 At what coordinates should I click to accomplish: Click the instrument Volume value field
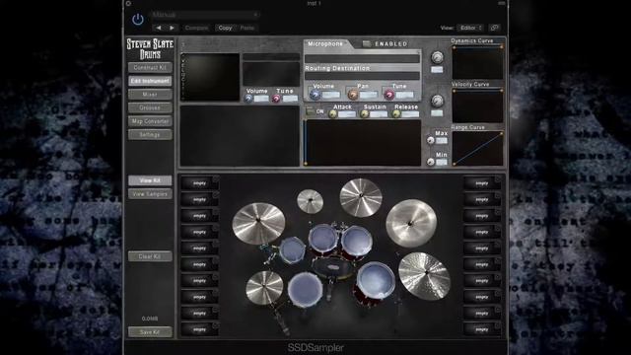(261, 99)
